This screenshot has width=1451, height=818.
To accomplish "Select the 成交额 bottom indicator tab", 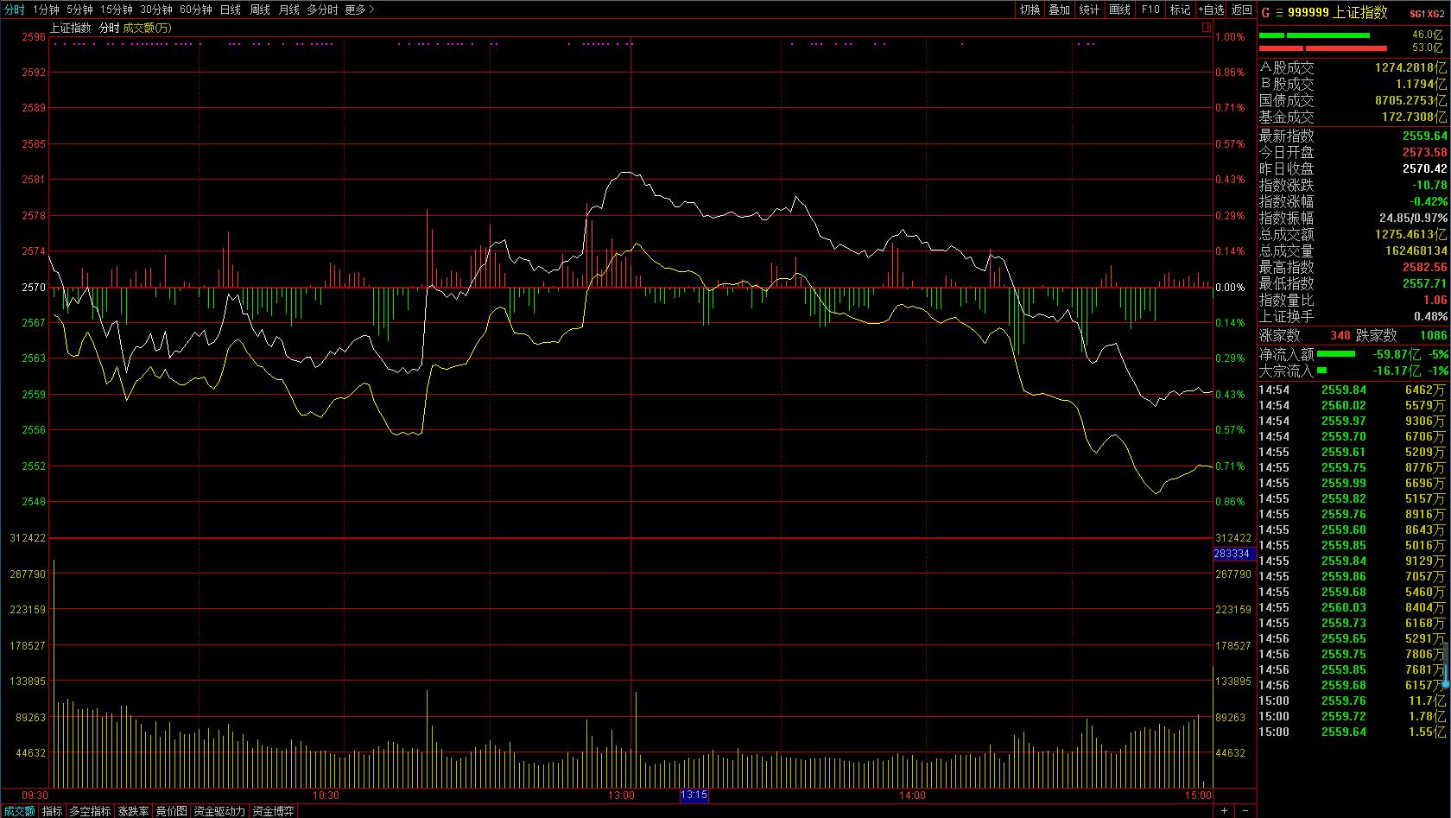I will coord(19,811).
